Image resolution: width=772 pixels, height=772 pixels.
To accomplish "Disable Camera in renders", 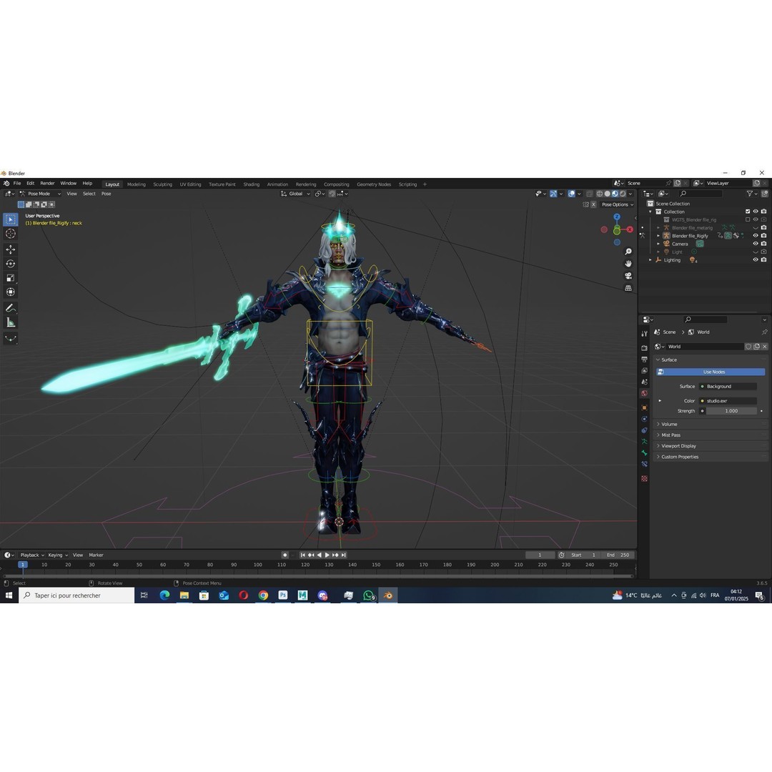I will tap(763, 244).
